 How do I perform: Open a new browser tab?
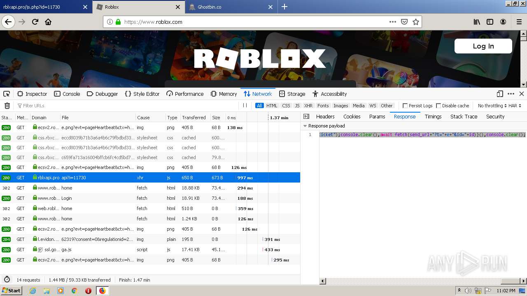point(284,7)
